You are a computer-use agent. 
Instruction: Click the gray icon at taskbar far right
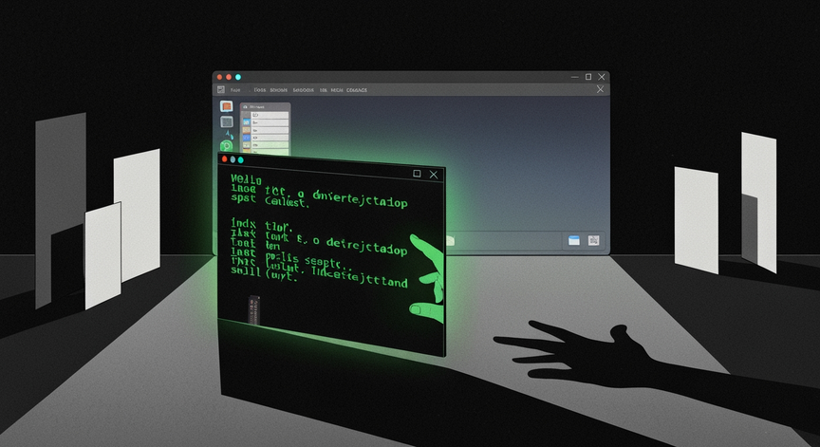(x=594, y=241)
